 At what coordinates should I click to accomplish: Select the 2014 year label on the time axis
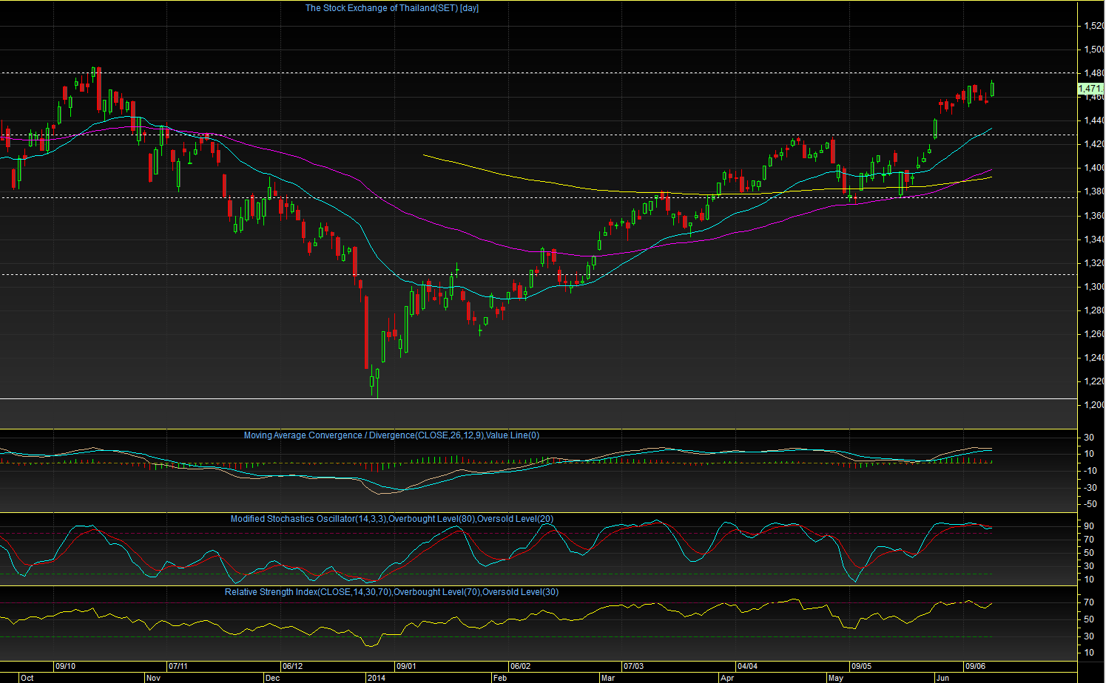[377, 678]
